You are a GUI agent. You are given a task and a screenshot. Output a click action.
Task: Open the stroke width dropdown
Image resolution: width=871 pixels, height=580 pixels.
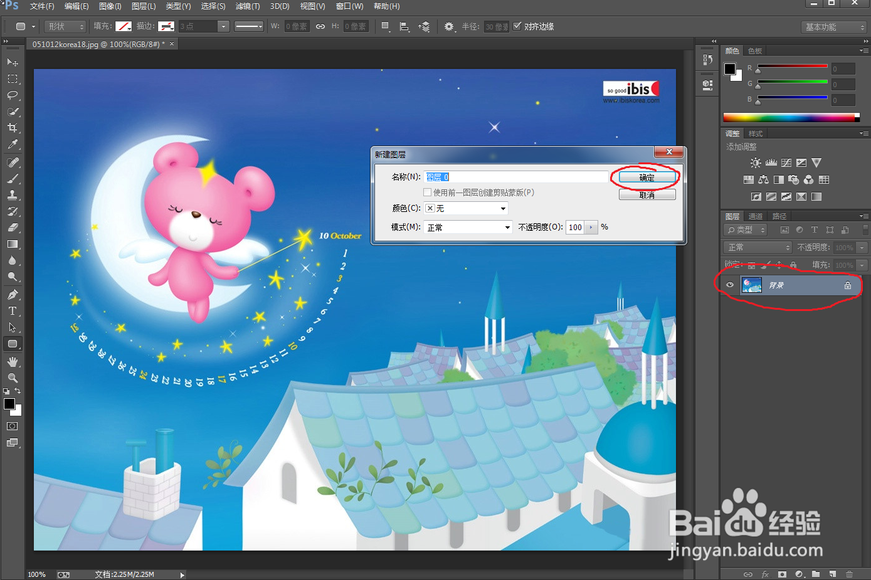(x=224, y=26)
